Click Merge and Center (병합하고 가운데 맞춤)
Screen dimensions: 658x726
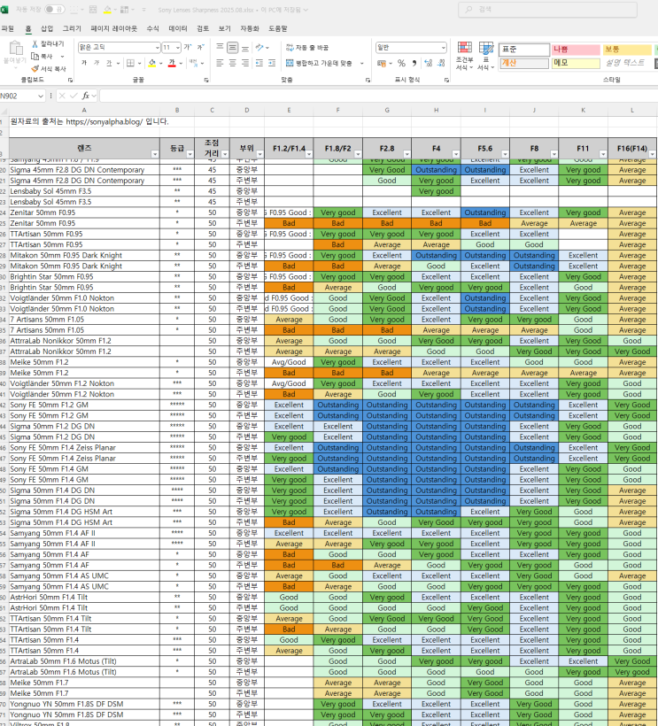[x=319, y=63]
